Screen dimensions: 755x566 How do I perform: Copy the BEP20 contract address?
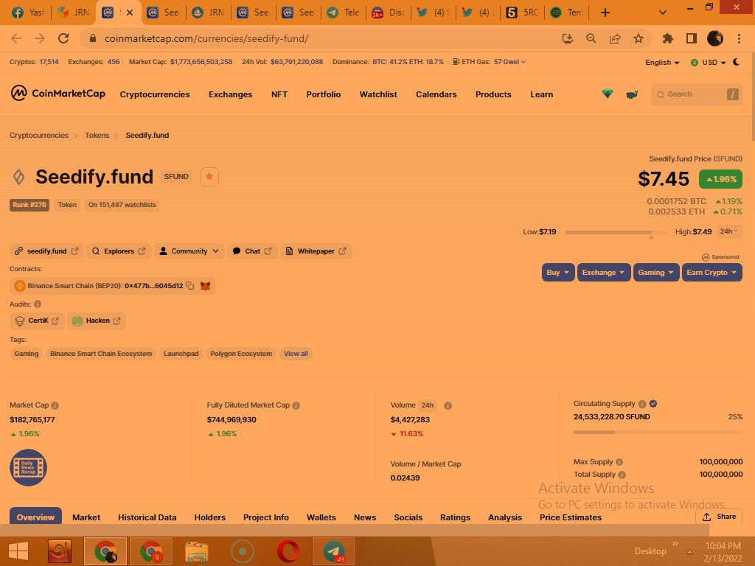(190, 286)
